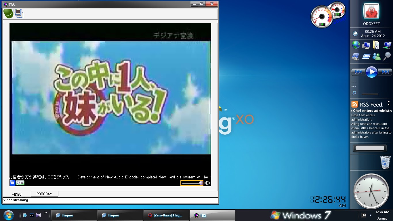Open the network computers shortcut in sidebar

pyautogui.click(x=387, y=45)
